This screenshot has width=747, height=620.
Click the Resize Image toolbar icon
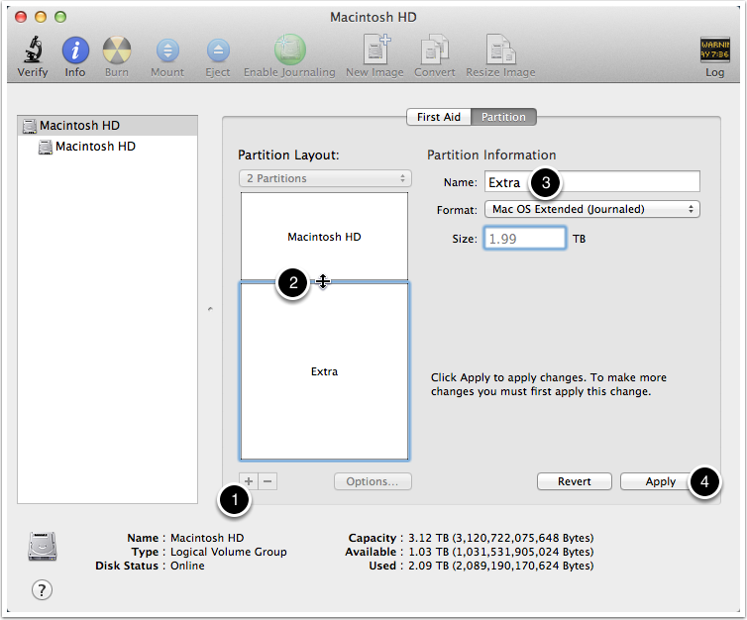click(500, 50)
